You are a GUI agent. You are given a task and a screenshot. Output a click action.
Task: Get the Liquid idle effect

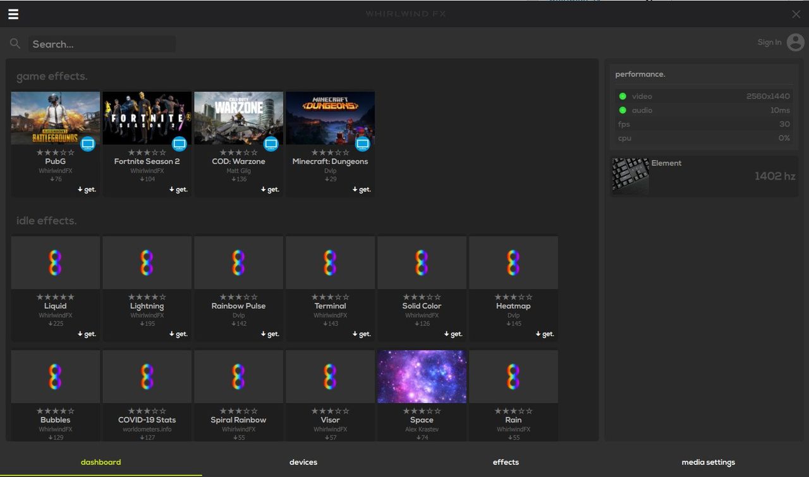pyautogui.click(x=87, y=333)
